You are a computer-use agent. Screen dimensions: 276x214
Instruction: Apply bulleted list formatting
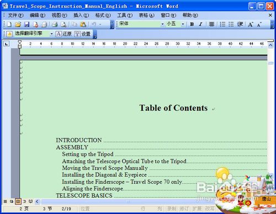(x=231, y=24)
